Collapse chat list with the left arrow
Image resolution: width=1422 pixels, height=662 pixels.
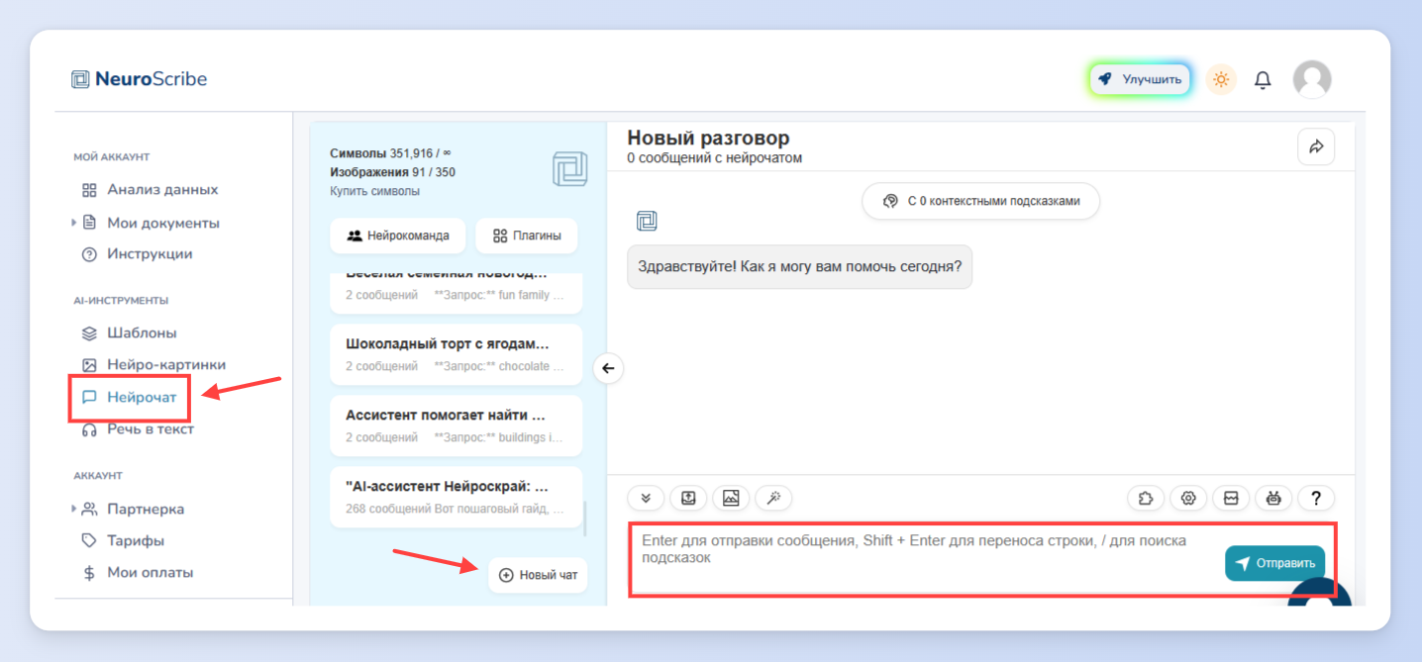pos(608,368)
